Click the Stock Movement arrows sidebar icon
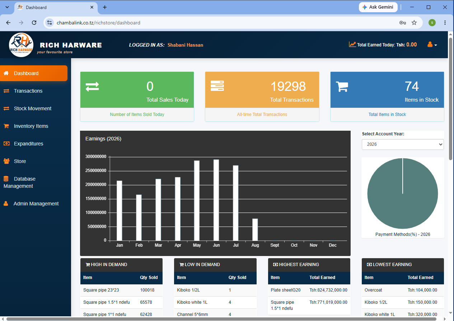Viewport: 454px width, 321px height. tap(6, 108)
